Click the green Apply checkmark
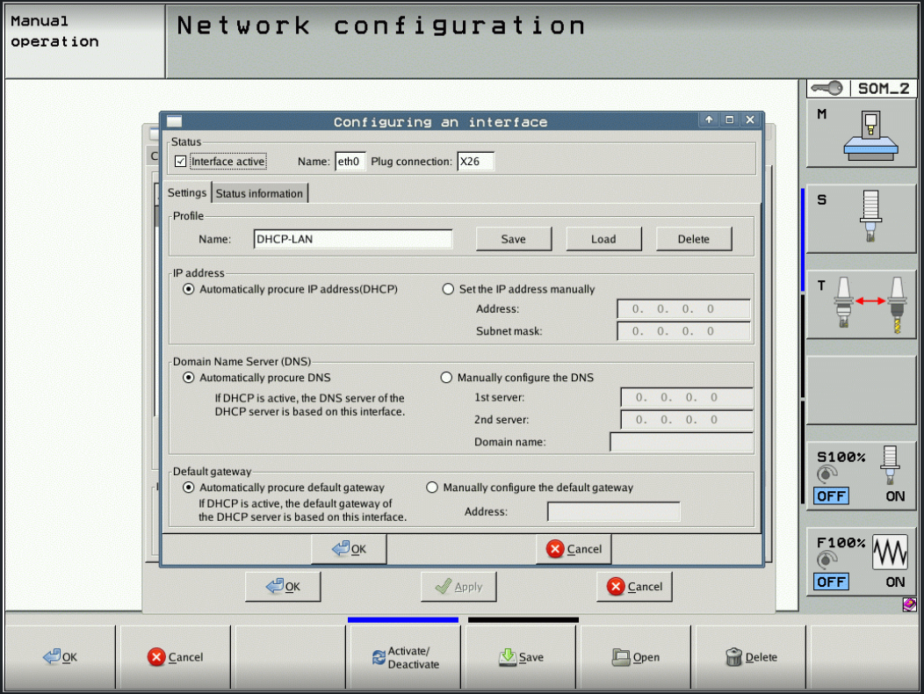924x694 pixels. coord(458,586)
